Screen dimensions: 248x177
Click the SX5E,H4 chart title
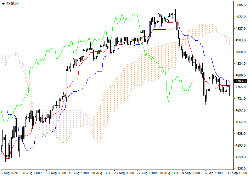(x=13, y=4)
